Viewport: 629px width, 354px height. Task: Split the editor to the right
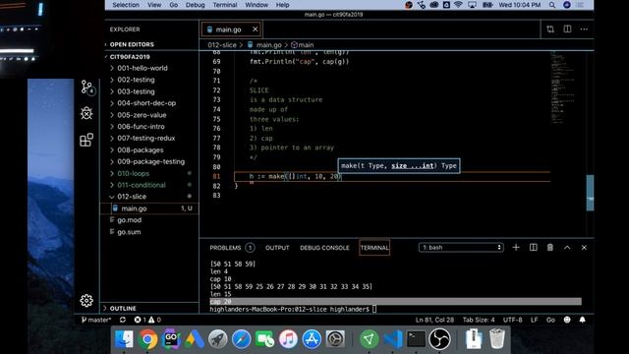pos(567,29)
